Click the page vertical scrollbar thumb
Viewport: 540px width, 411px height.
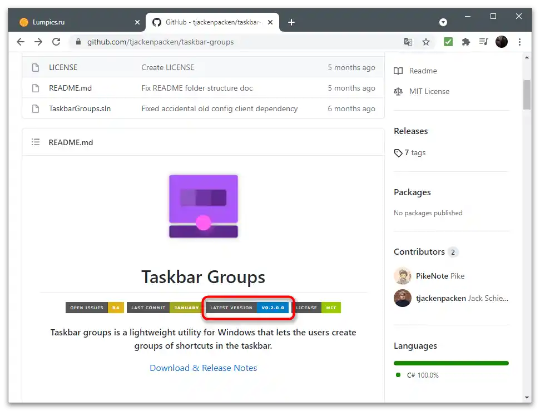[527, 95]
